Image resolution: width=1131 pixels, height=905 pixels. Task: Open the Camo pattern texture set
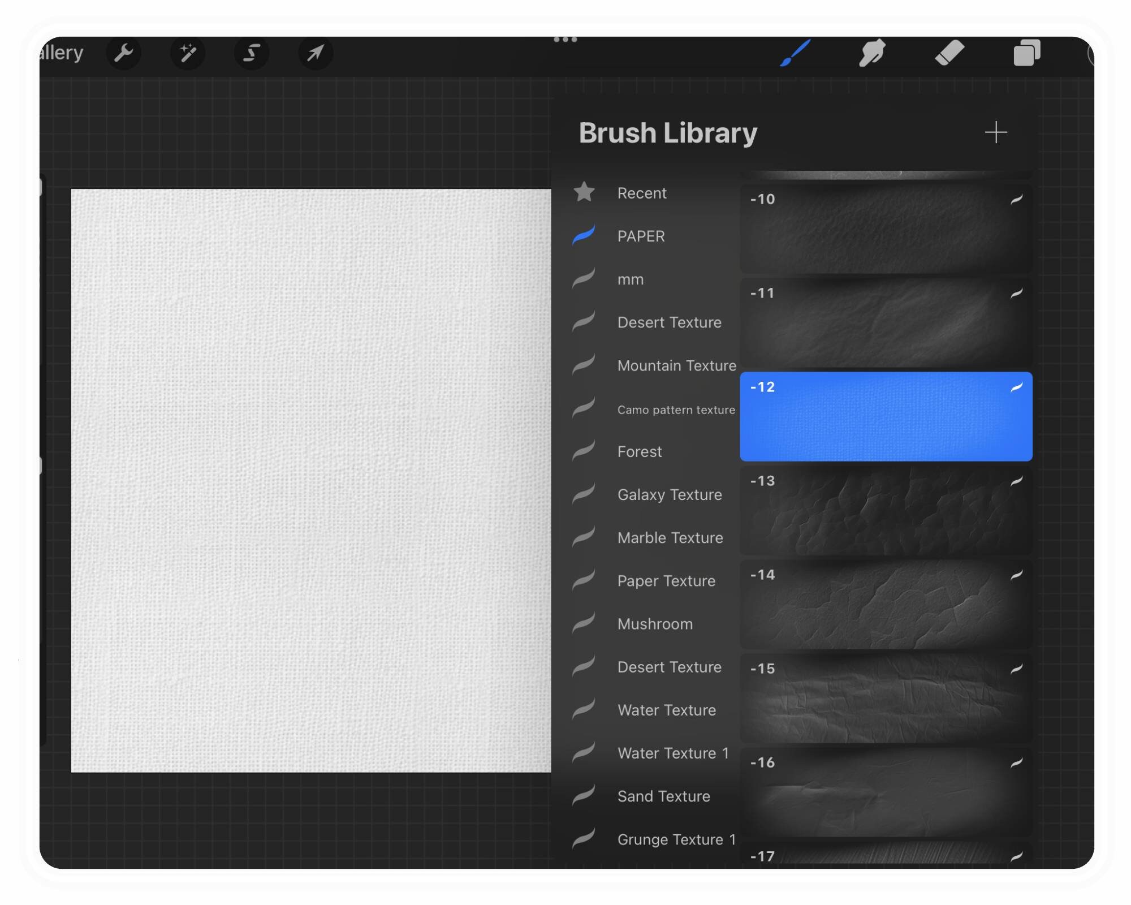tap(676, 410)
